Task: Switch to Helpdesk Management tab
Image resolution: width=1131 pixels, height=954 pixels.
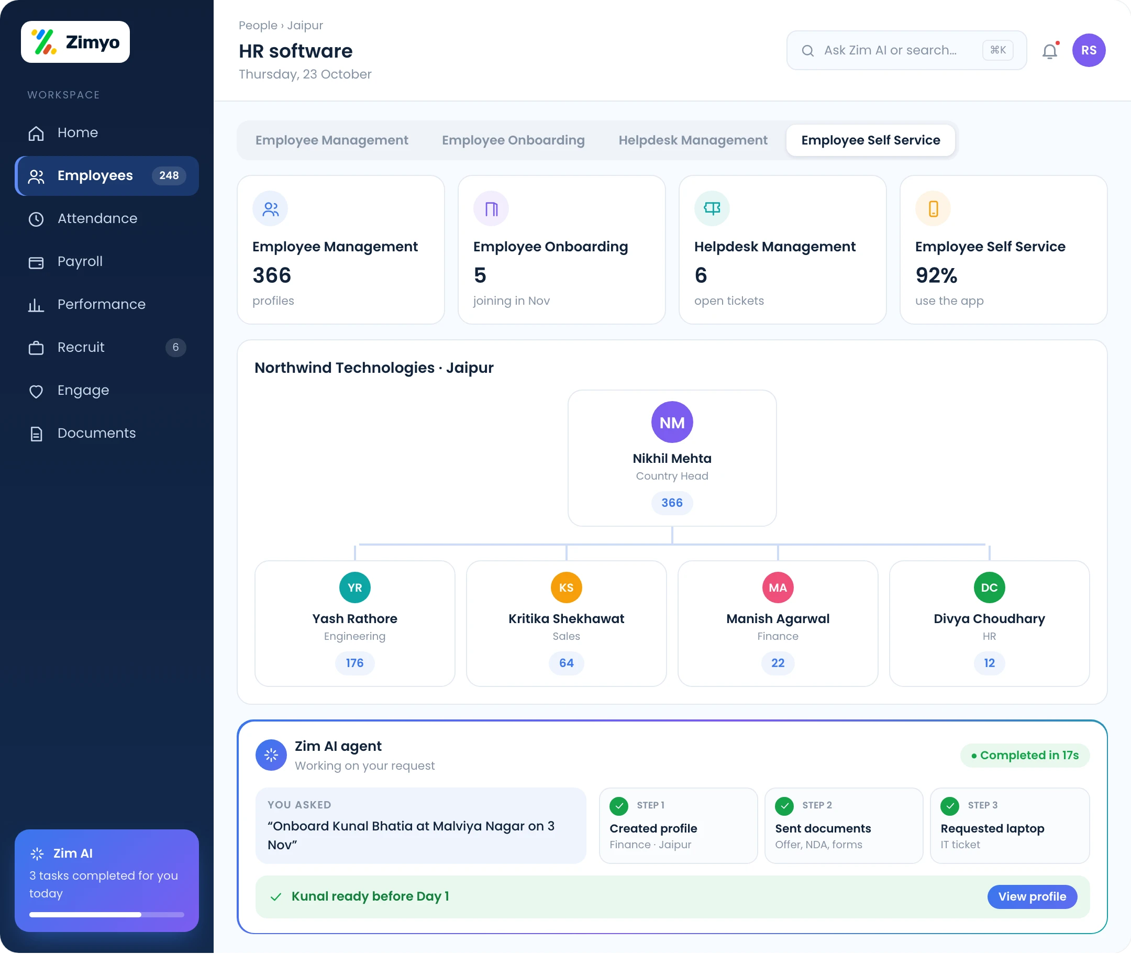Action: pos(693,140)
